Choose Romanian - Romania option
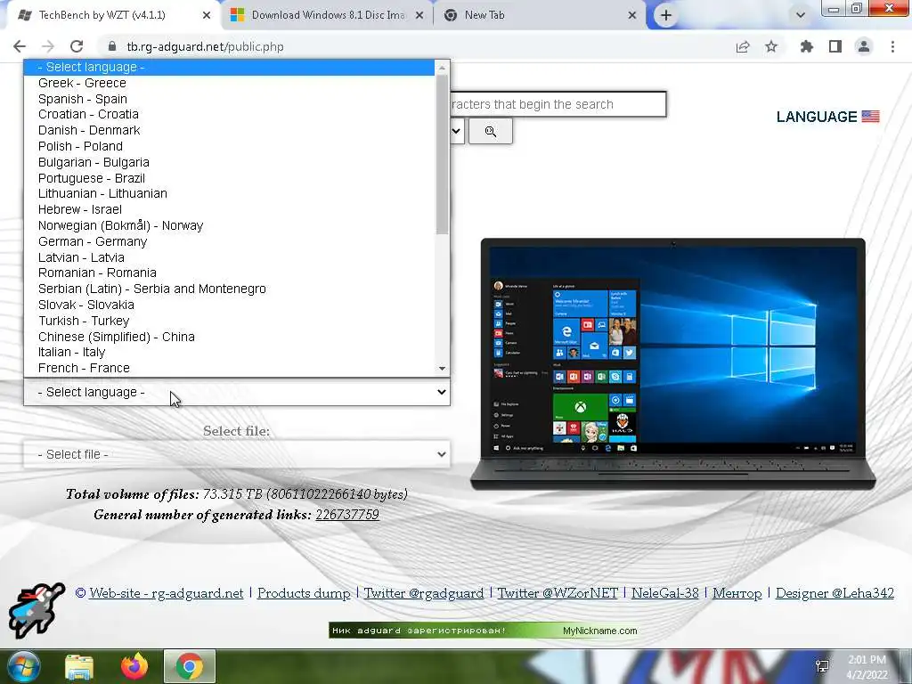Viewport: 912px width, 684px height. coord(229,273)
